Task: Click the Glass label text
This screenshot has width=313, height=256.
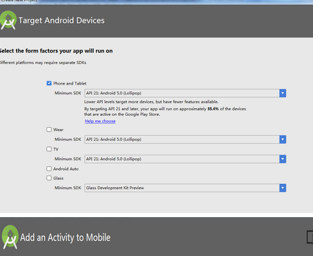Action: click(58, 178)
